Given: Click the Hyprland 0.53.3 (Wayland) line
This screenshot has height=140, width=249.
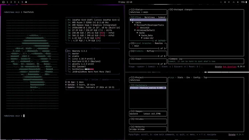Looking at the screenshot, I should click(x=86, y=61).
